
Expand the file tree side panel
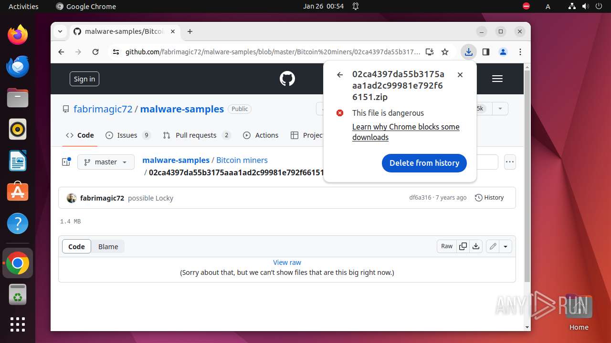(66, 162)
